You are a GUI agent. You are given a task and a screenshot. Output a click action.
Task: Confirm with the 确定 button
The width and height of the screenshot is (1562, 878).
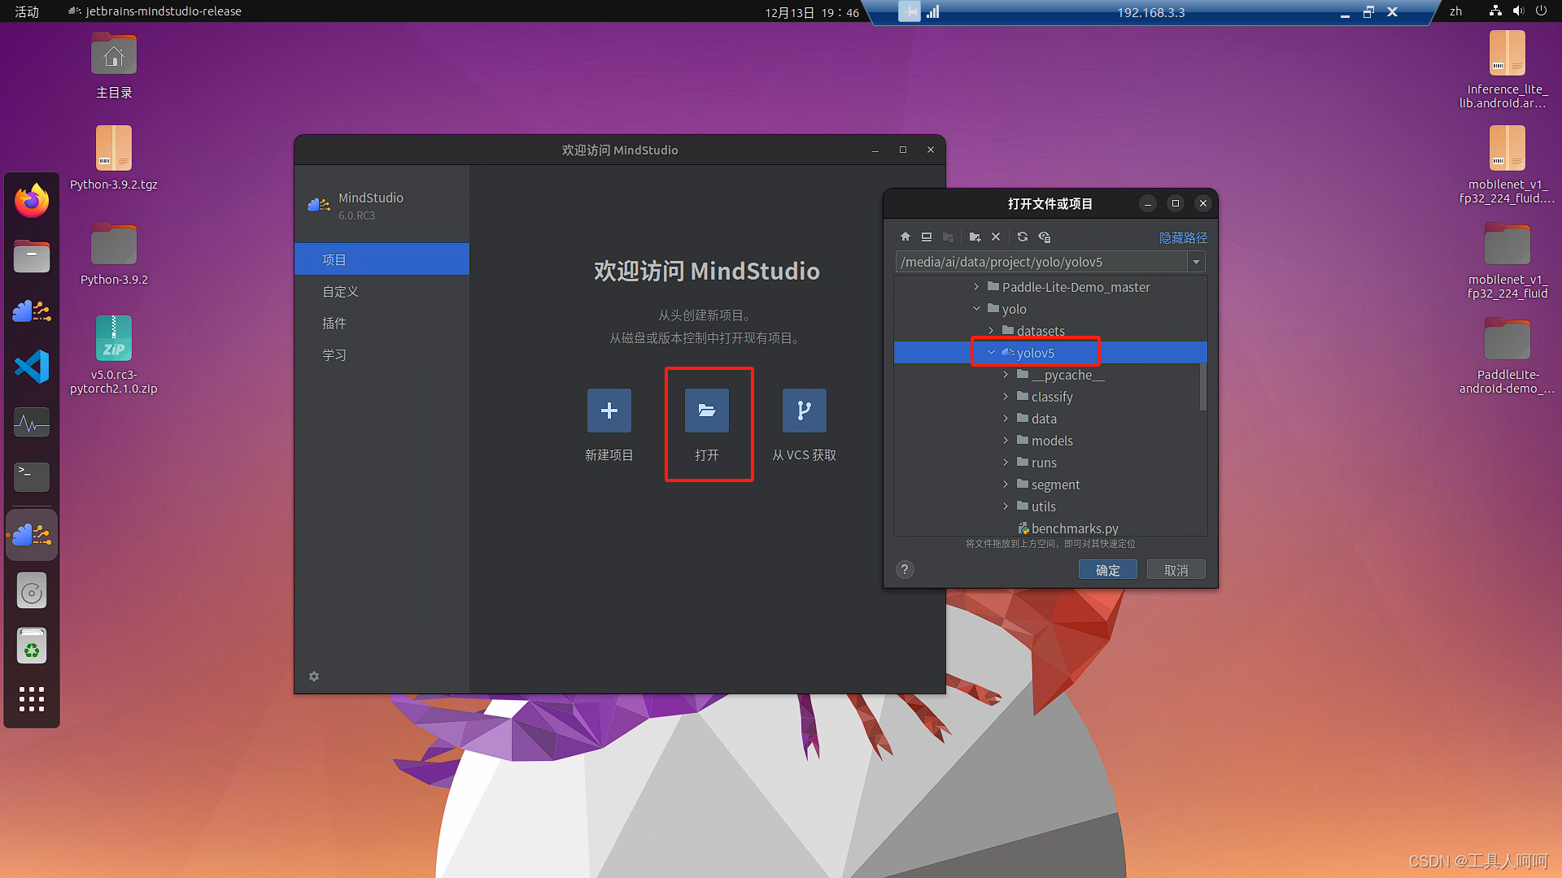pos(1107,570)
